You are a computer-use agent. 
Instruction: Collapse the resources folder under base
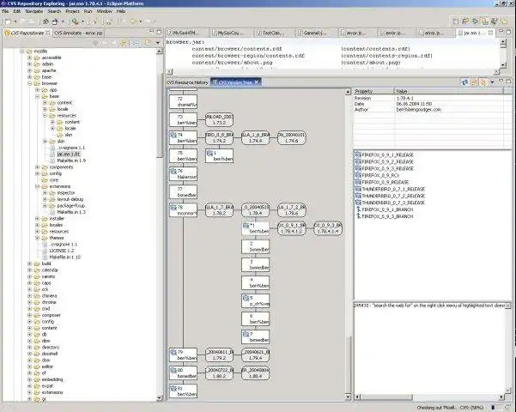[x=46, y=116]
